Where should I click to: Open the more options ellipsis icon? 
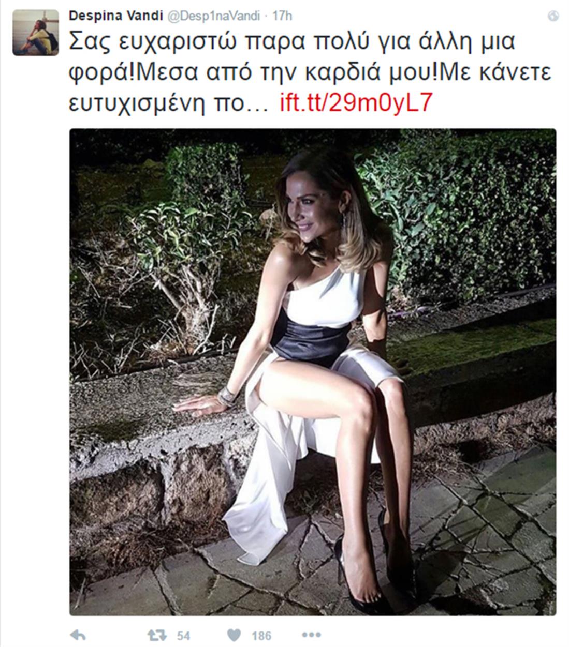pos(311,636)
